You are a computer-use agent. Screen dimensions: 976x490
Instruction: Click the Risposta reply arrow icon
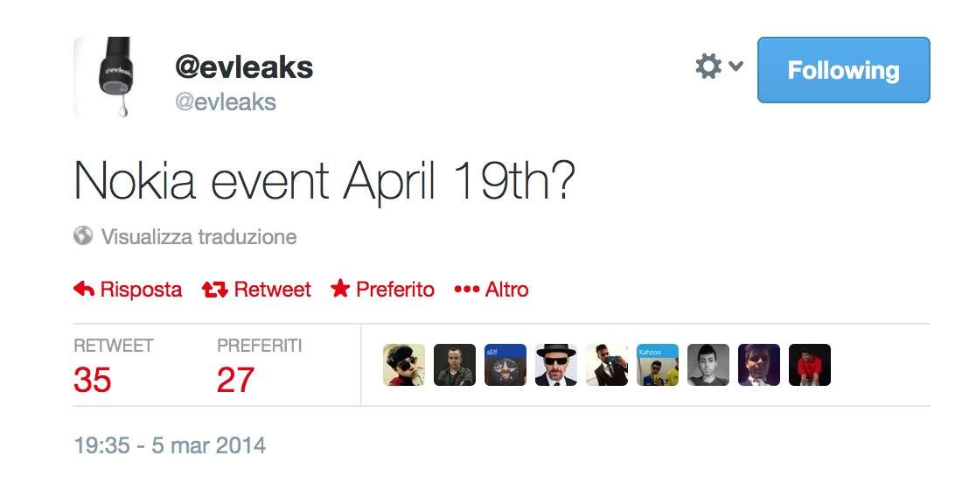click(85, 290)
